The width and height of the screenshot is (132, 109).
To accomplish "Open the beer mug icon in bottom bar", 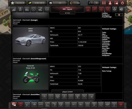I will 94,104.
